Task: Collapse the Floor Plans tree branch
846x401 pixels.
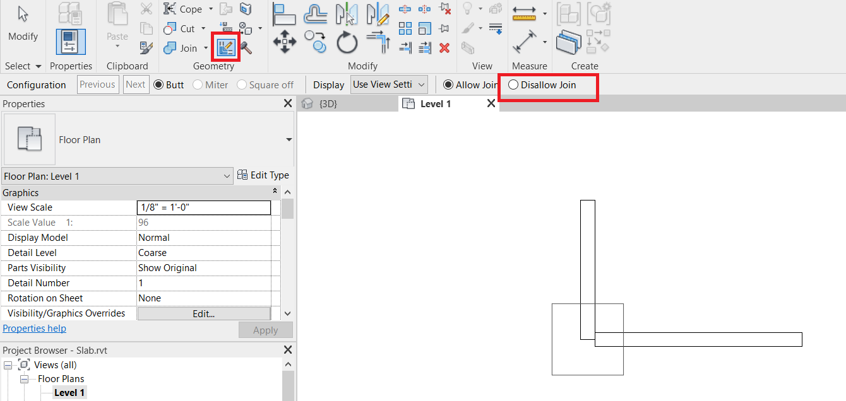Action: [24, 378]
